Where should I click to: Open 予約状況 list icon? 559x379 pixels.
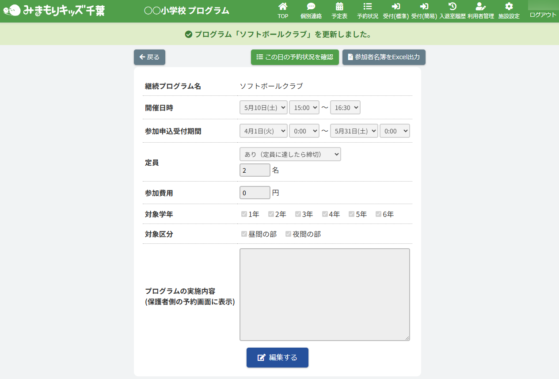click(x=367, y=7)
